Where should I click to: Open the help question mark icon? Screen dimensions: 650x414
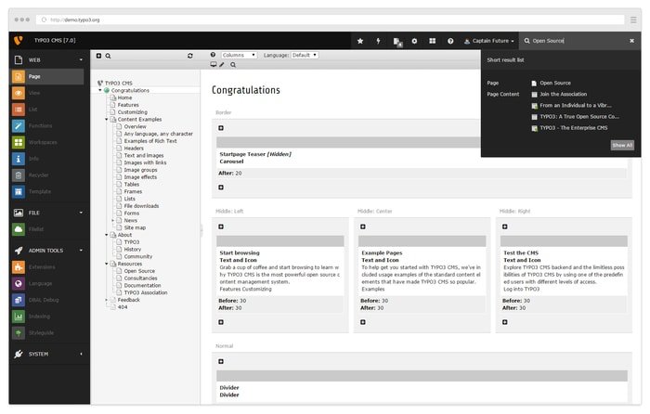[450, 41]
